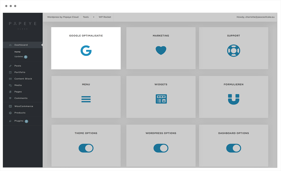The height and width of the screenshot is (171, 281).
Task: Click the Products box icon
Action: click(x=10, y=113)
